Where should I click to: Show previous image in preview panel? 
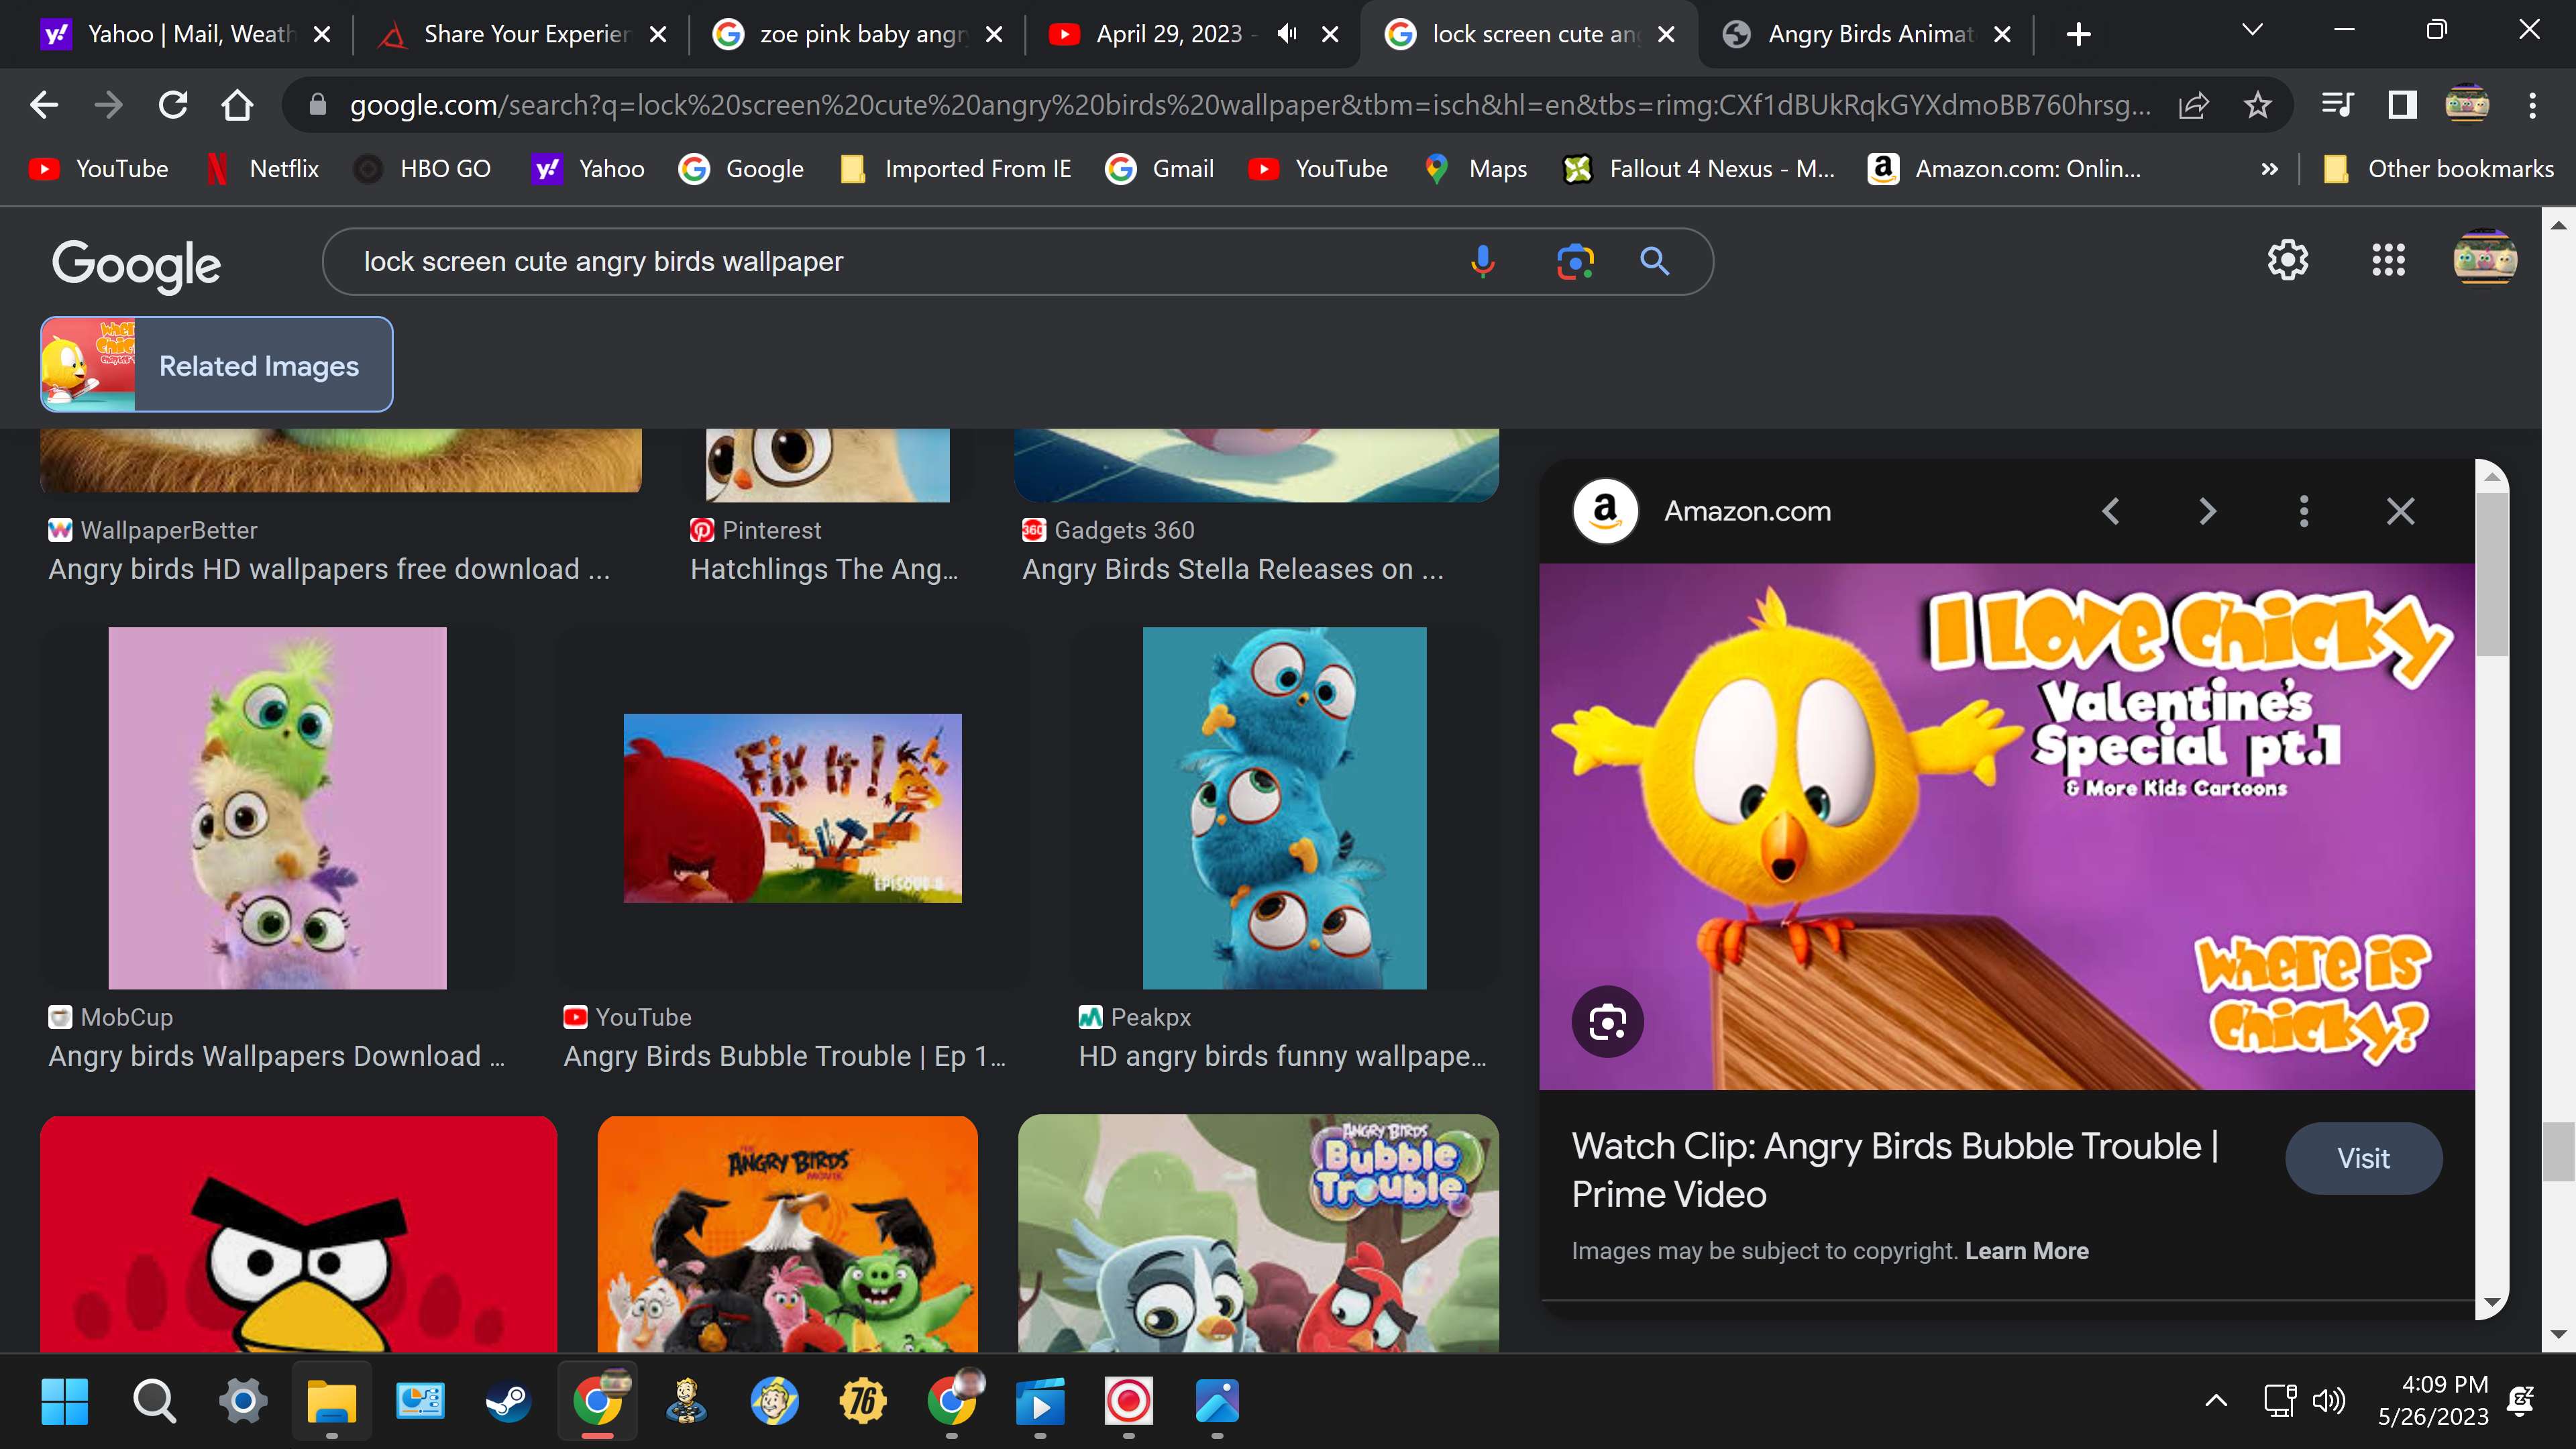point(2111,511)
